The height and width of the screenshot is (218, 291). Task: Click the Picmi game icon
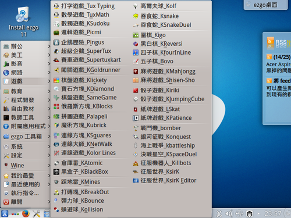click(56, 33)
